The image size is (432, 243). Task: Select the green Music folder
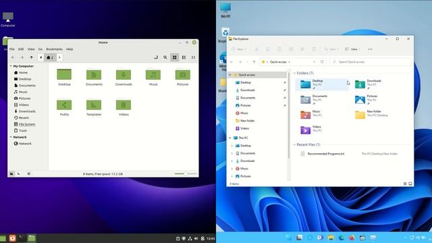click(153, 78)
